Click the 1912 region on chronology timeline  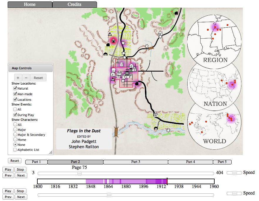click(161, 181)
